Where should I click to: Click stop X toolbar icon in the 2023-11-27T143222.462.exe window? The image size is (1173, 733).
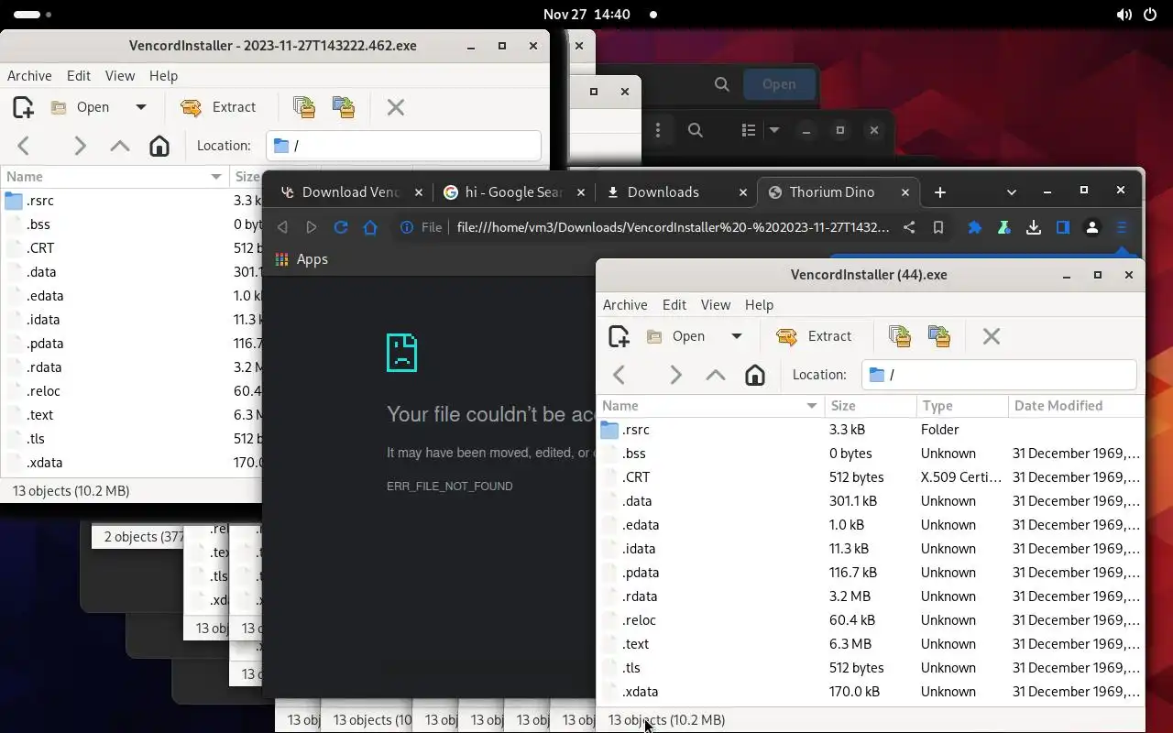pyautogui.click(x=396, y=107)
